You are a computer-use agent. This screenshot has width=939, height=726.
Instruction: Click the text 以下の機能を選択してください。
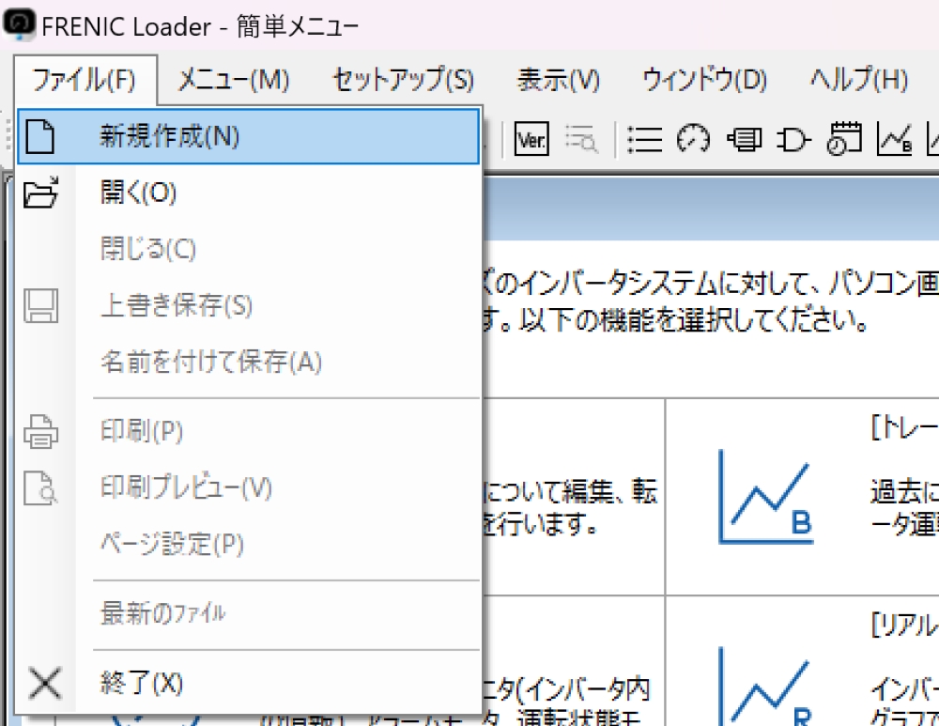[694, 320]
